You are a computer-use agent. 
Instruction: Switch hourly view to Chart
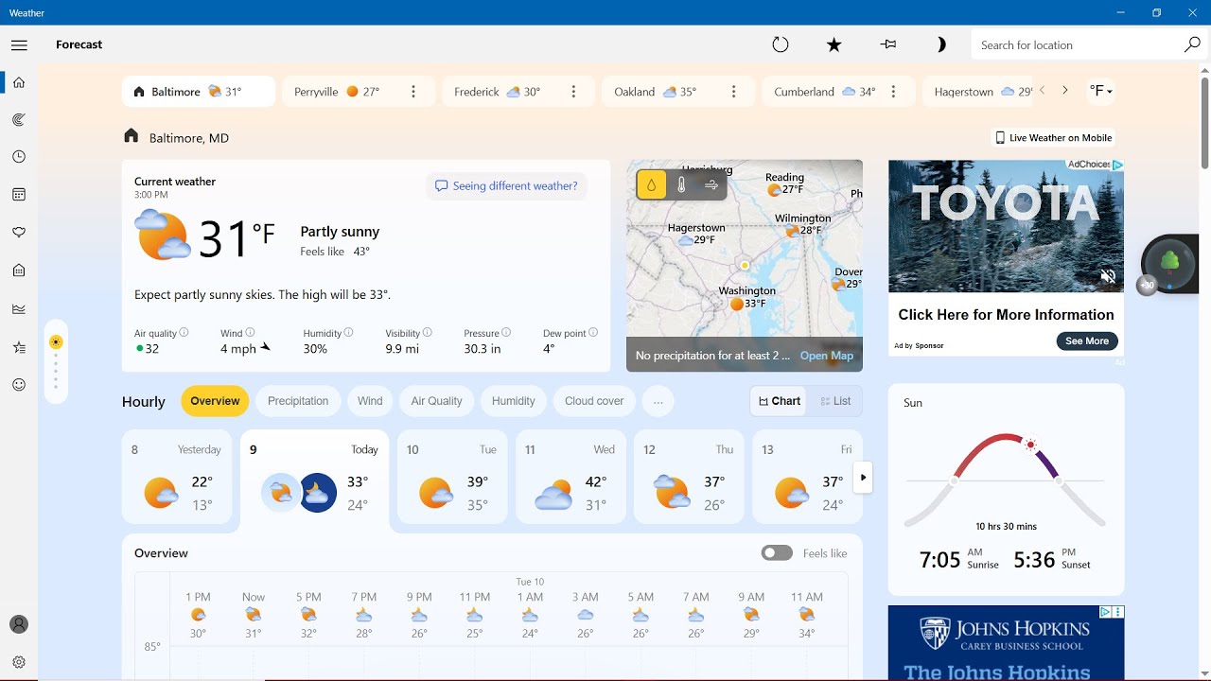coord(779,401)
